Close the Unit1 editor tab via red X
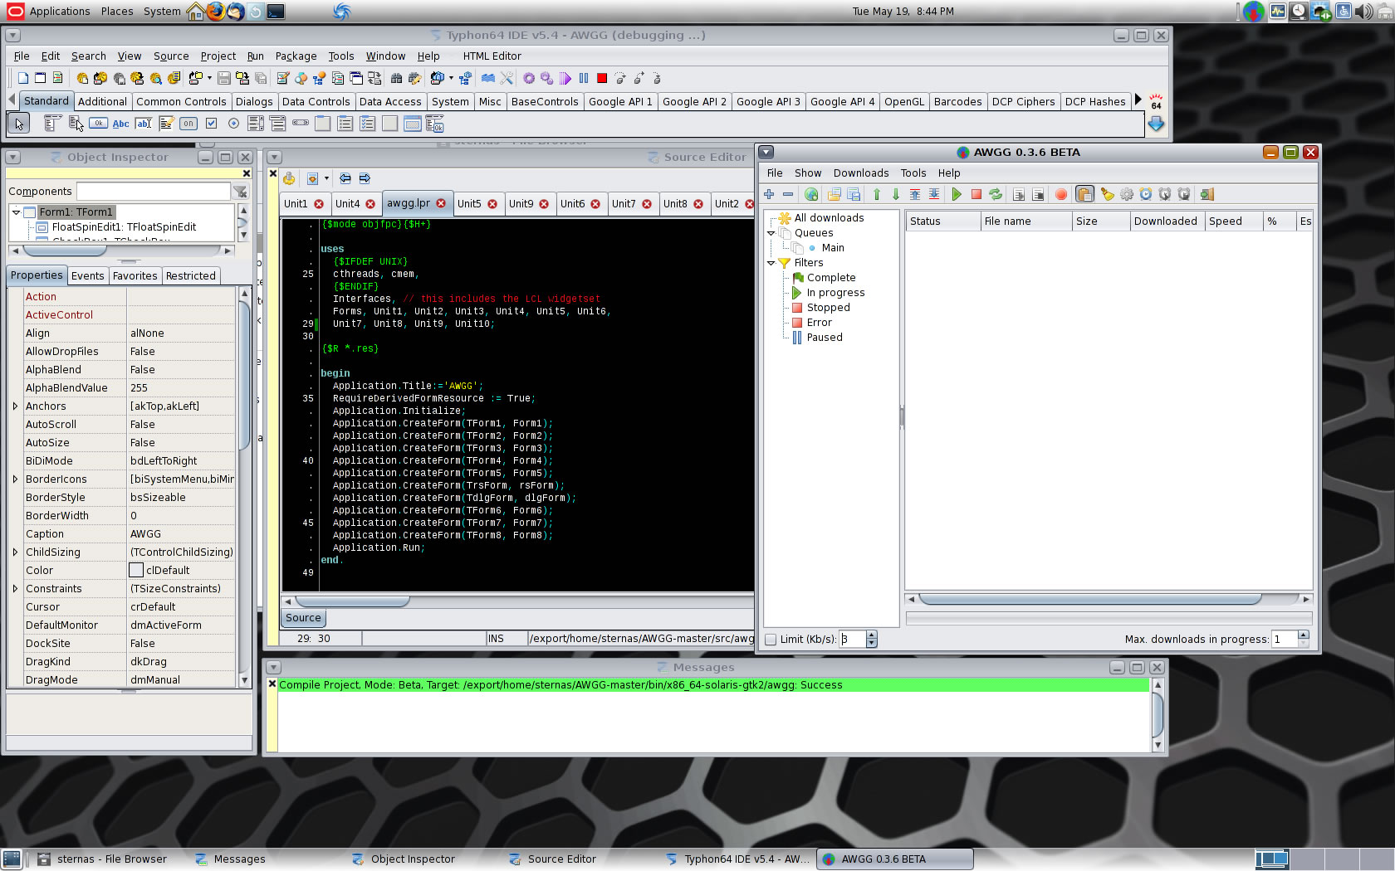 (319, 204)
